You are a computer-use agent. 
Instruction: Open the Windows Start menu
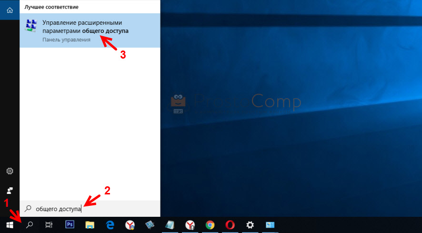coord(10,224)
